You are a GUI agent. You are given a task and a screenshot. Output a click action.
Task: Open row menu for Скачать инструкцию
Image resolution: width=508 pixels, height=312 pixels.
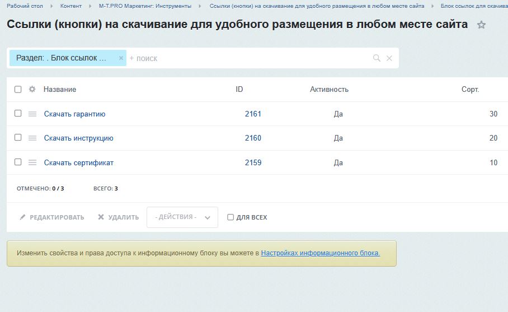[x=32, y=138]
